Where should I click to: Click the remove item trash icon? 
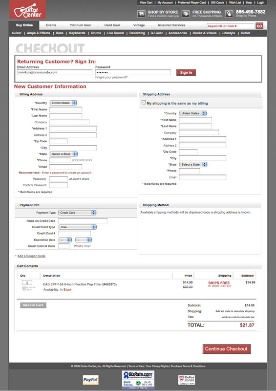click(x=24, y=288)
